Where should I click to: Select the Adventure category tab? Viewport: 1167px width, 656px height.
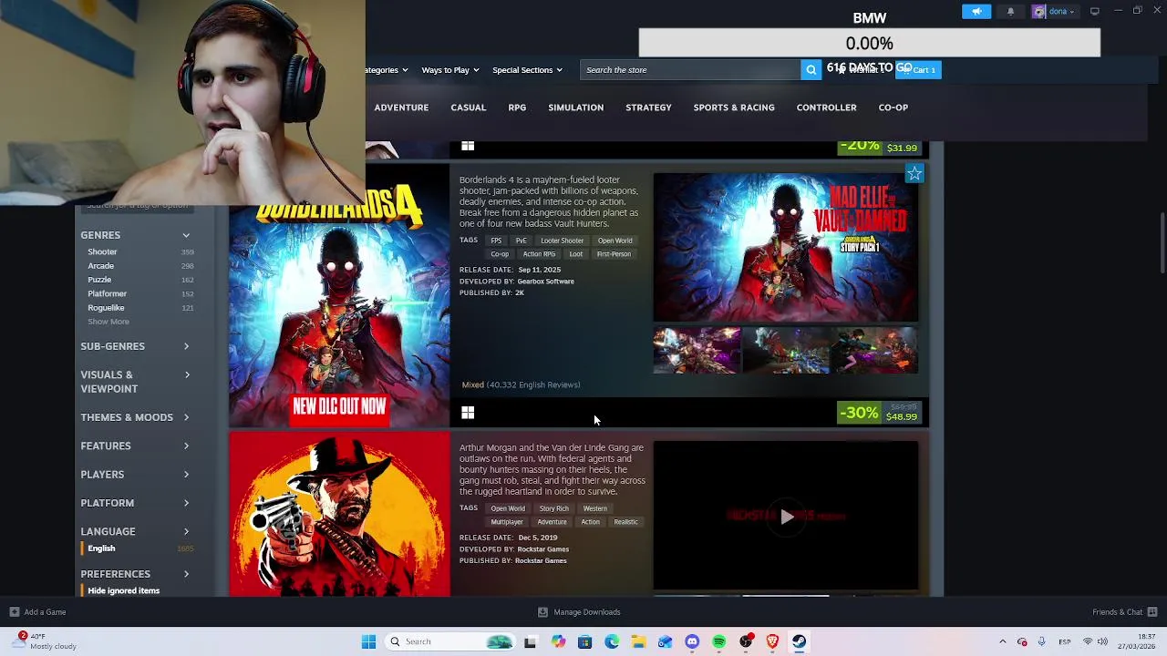(401, 108)
